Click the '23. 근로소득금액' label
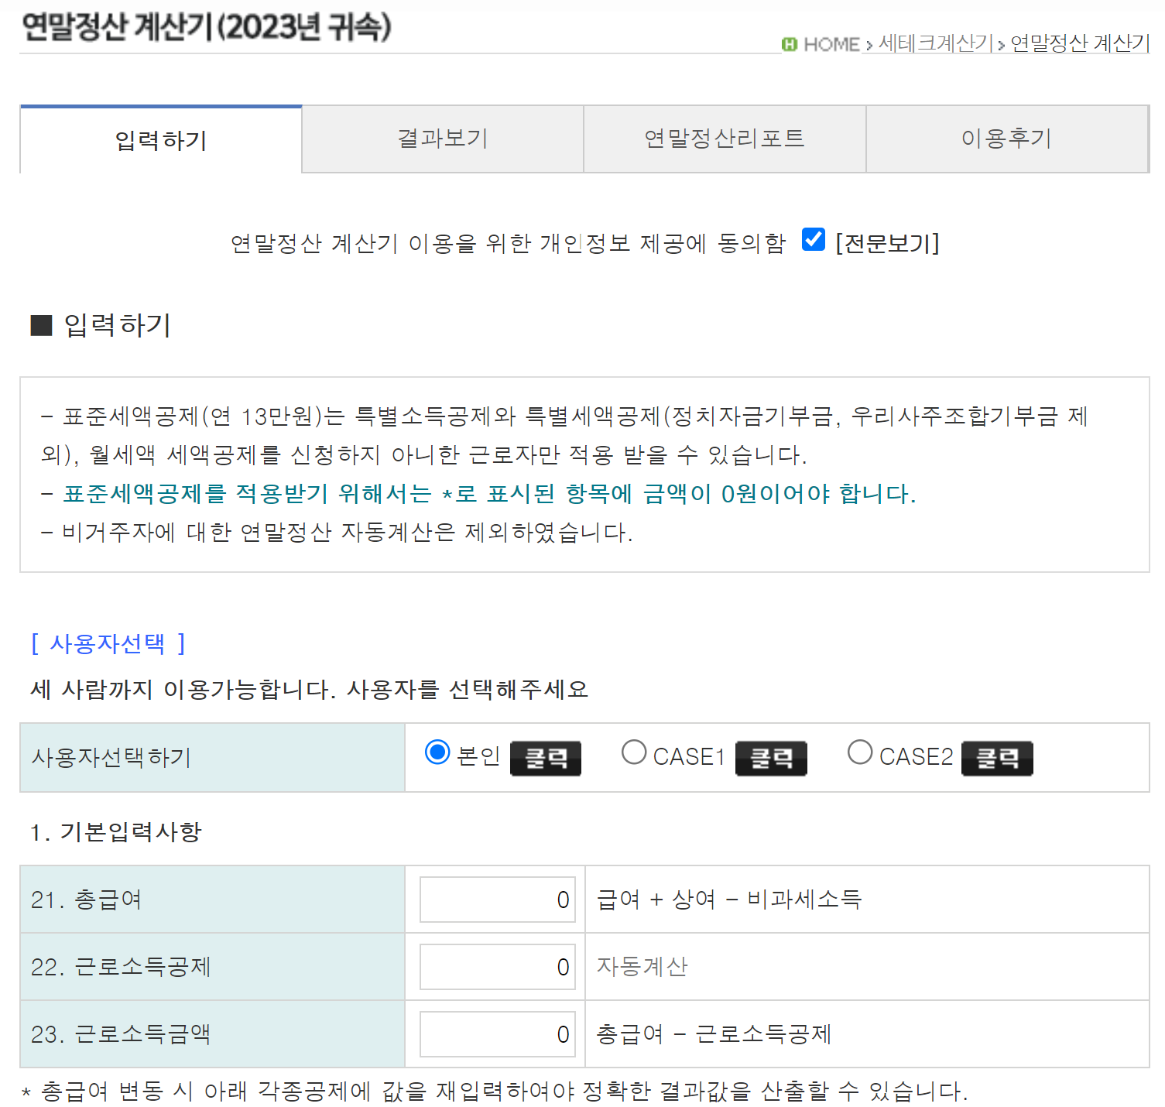This screenshot has width=1165, height=1107. pos(121,1034)
